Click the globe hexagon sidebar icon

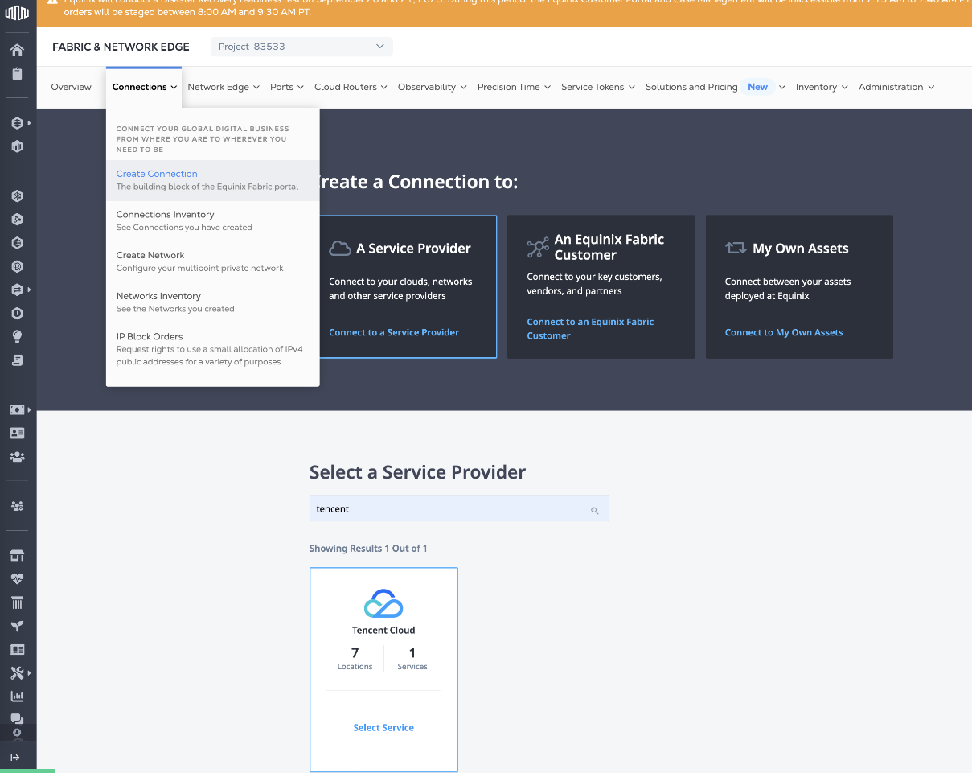pos(17,266)
